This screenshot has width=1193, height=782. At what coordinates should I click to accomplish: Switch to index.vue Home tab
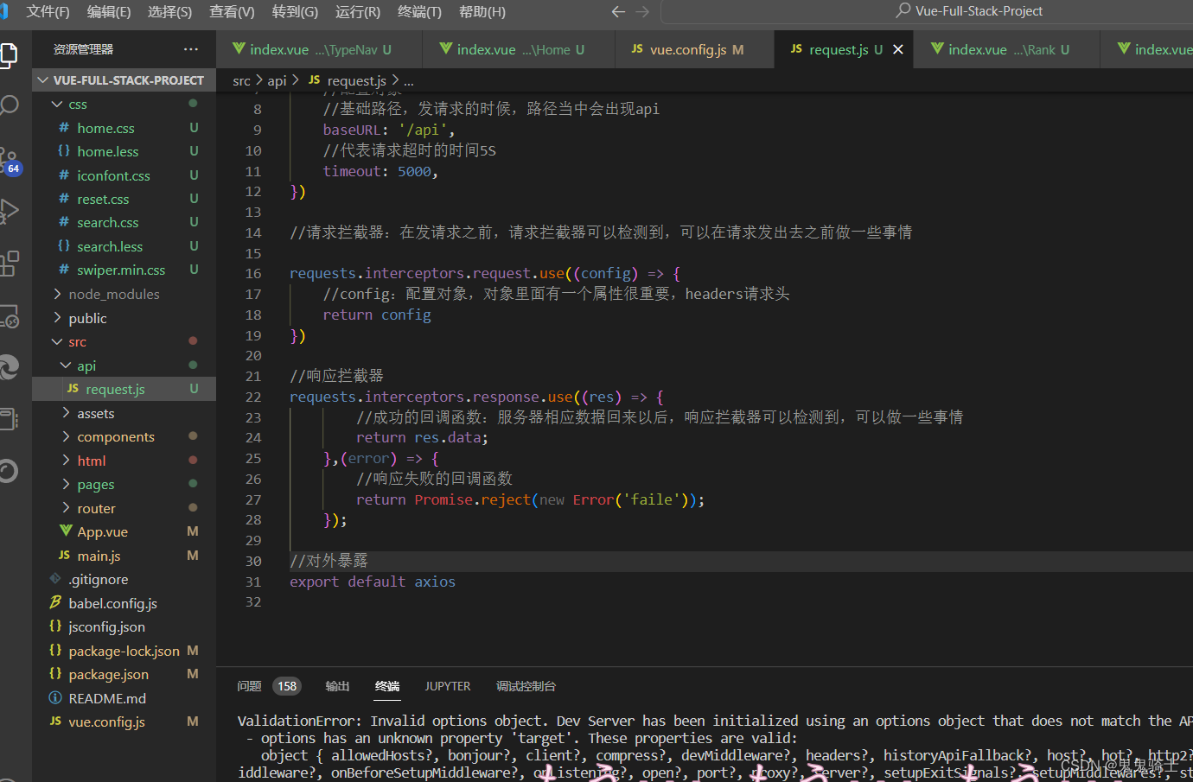coord(519,49)
